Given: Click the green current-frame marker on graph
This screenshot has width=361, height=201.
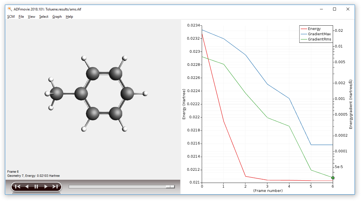Looking at the screenshot, I should tap(333, 178).
